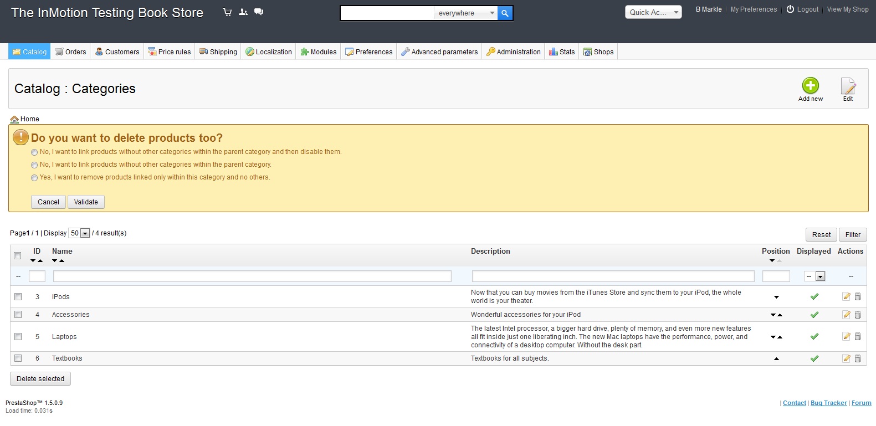The image size is (876, 426).
Task: Open the shopping cart icon in header
Action: click(x=227, y=12)
